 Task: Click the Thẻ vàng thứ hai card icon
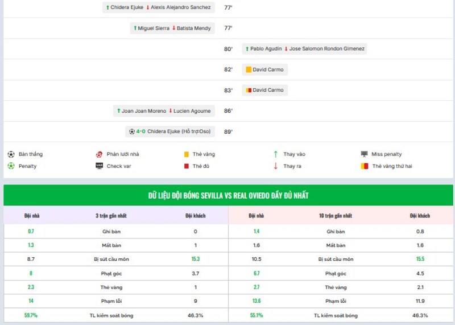coord(364,166)
